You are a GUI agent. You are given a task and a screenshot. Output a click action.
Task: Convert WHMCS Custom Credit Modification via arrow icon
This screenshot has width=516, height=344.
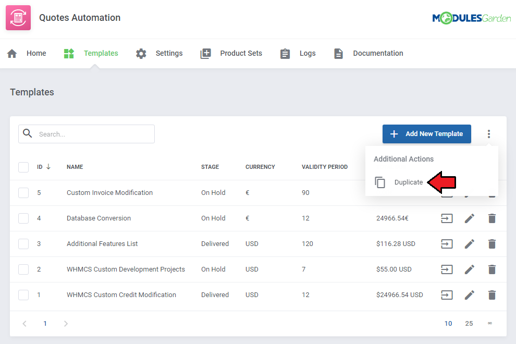coord(447,295)
